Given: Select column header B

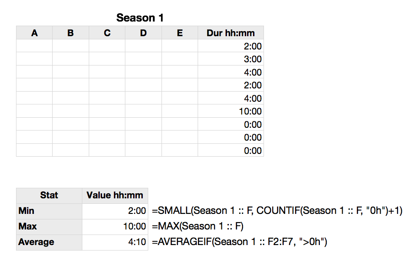Looking at the screenshot, I should click(x=70, y=33).
